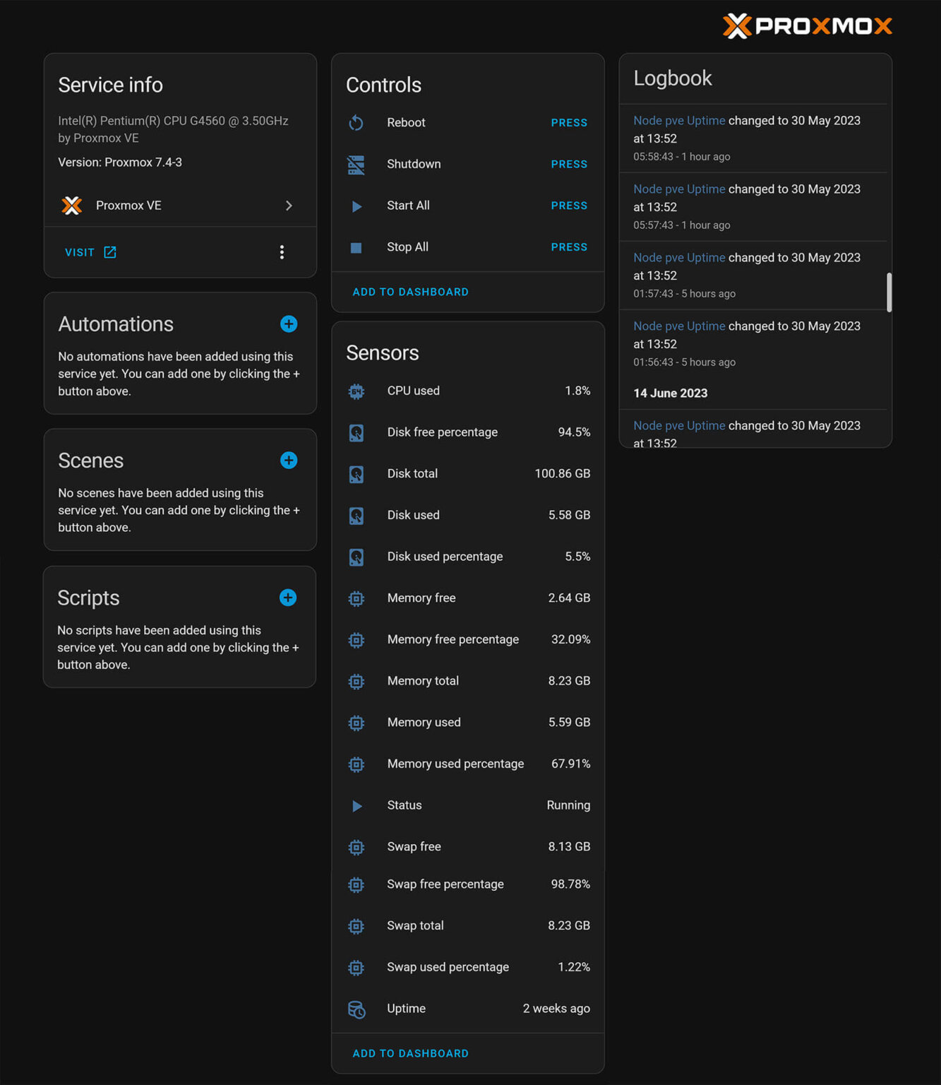The height and width of the screenshot is (1085, 941).
Task: Click the Memory used chip icon
Action: pyautogui.click(x=356, y=723)
